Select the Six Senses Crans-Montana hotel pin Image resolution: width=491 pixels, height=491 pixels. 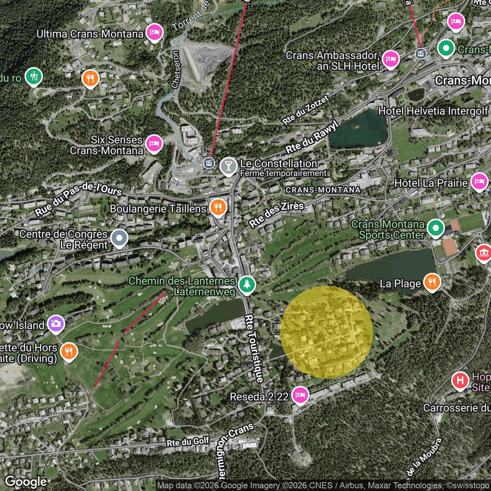tap(154, 144)
